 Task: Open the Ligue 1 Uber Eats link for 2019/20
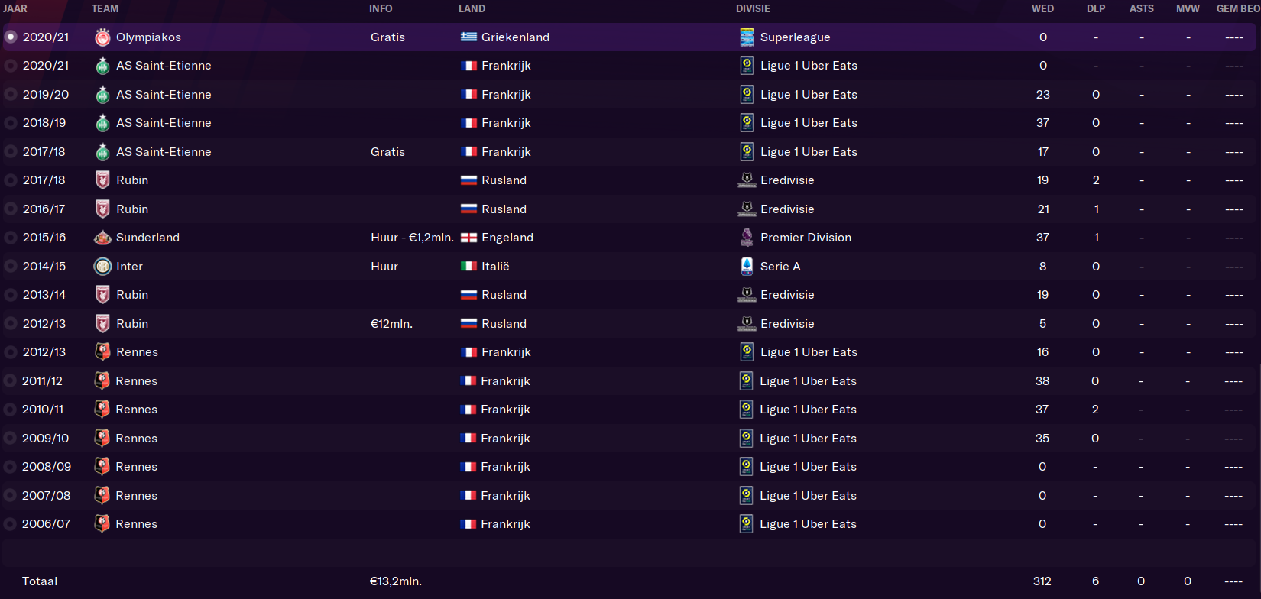[809, 94]
